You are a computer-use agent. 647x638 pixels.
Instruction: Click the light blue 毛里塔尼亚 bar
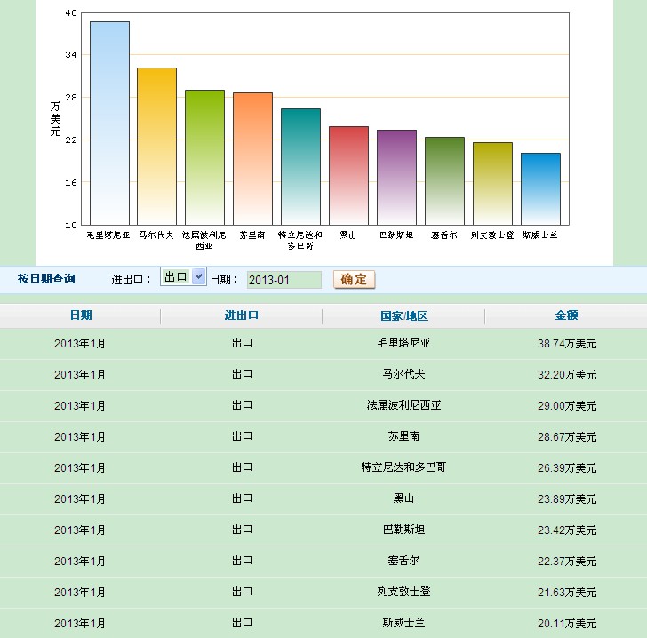(109, 123)
